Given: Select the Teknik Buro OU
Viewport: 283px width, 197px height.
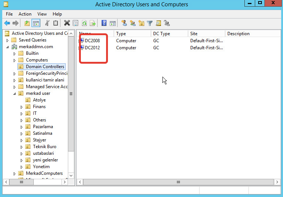Looking at the screenshot, I should (45, 147).
